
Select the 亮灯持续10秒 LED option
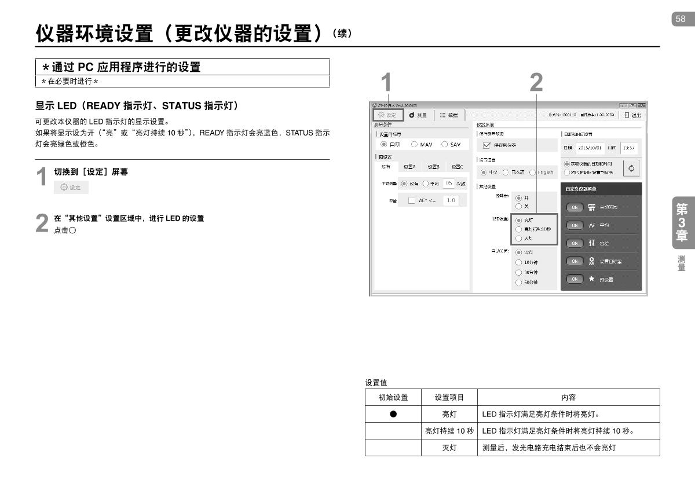click(519, 229)
